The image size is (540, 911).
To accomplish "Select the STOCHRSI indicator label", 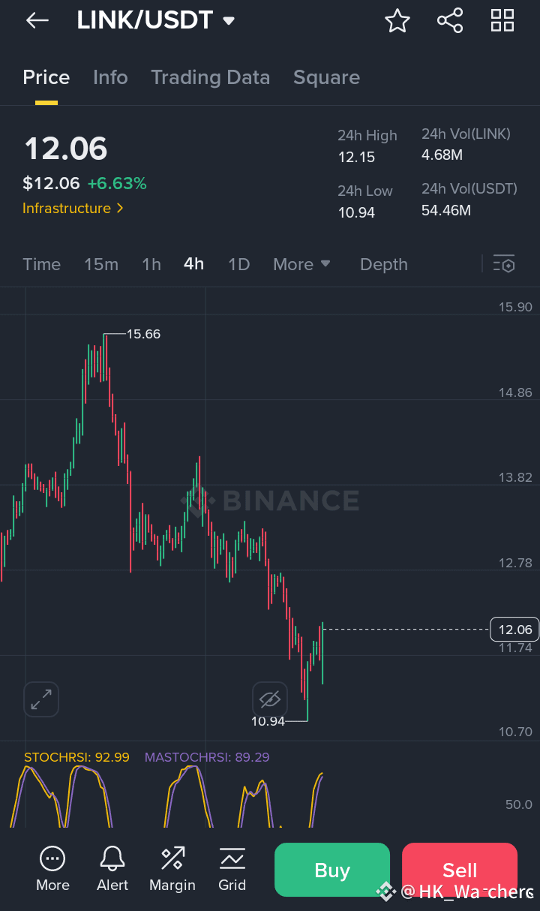I will [x=75, y=757].
